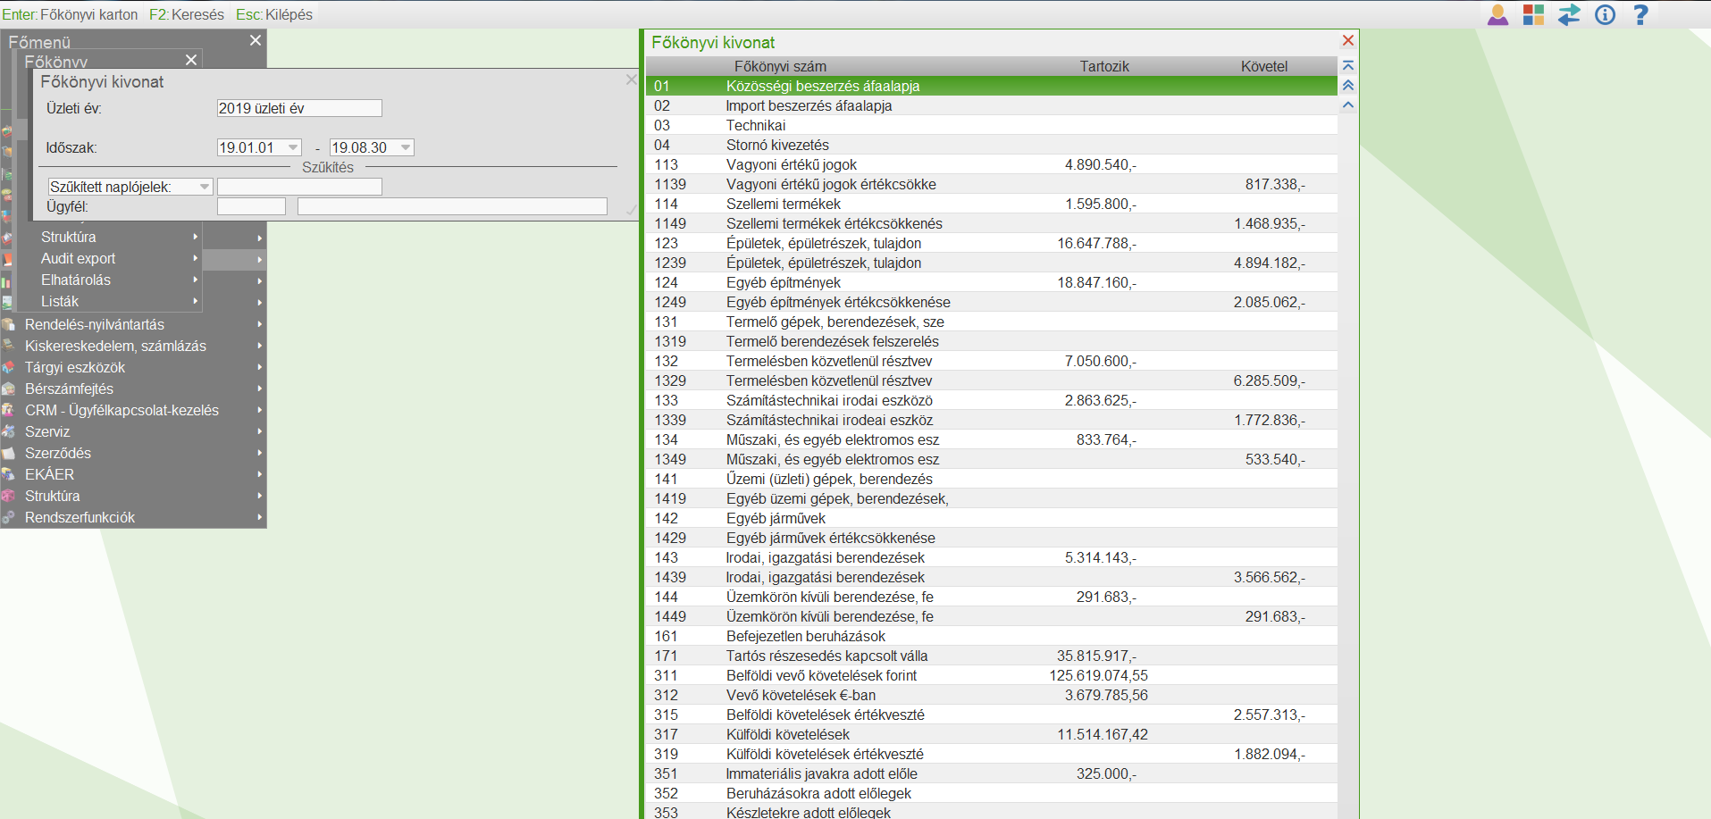The image size is (1711, 819).
Task: Open the user profile icon
Action: tap(1498, 15)
